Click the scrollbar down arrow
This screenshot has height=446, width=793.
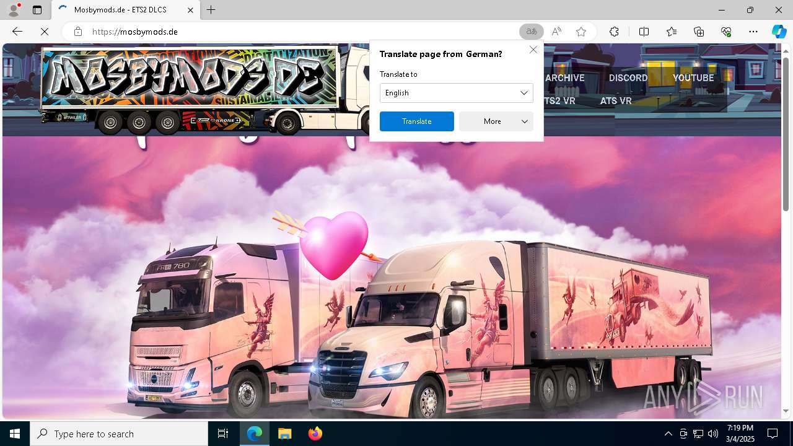pyautogui.click(x=786, y=411)
